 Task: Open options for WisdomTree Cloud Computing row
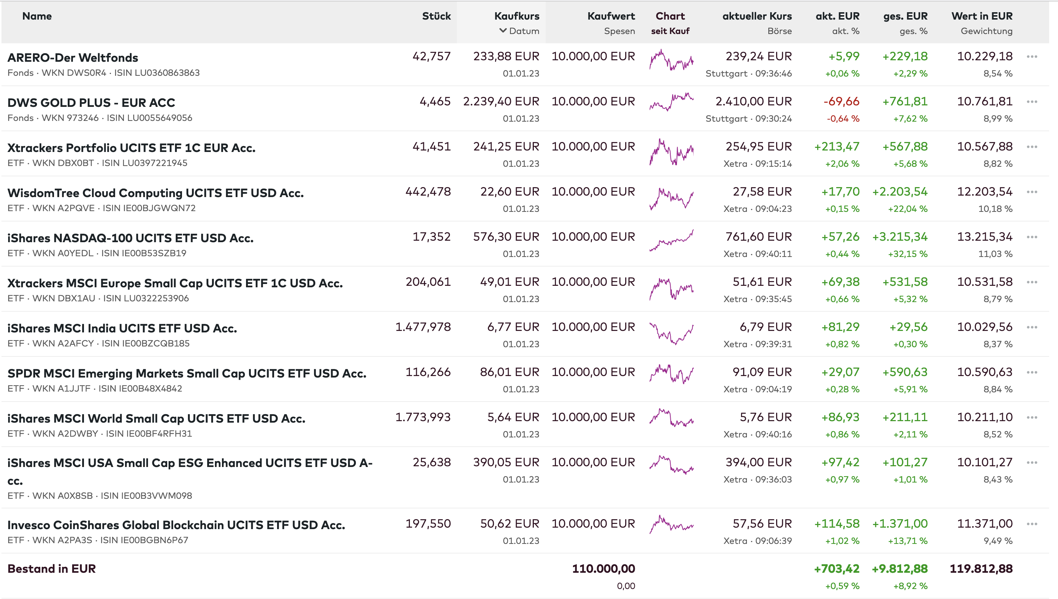click(1031, 192)
